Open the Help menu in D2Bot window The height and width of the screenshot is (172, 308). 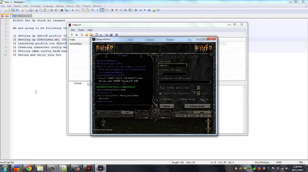(x=90, y=30)
